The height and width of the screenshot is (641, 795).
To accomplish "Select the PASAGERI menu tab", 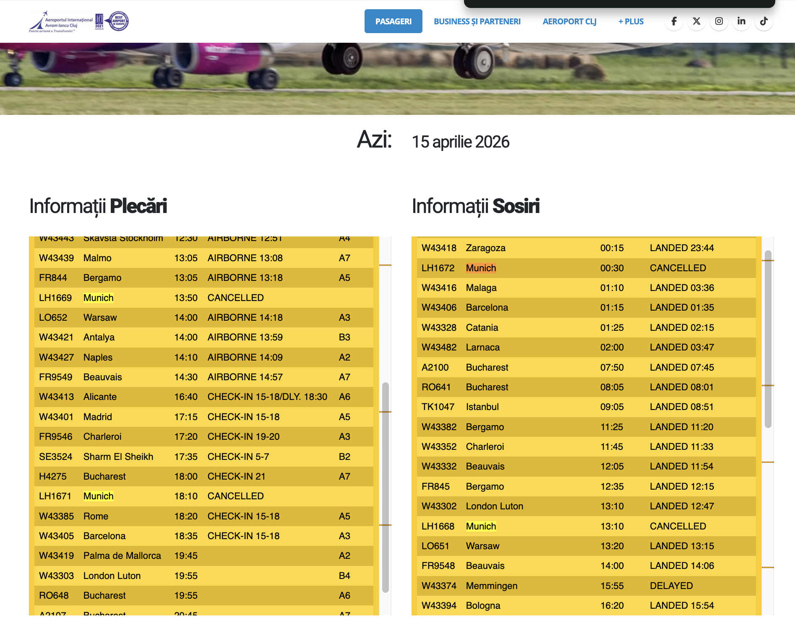I will point(393,21).
